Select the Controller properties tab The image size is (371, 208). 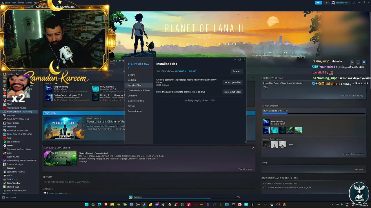pyautogui.click(x=139, y=96)
